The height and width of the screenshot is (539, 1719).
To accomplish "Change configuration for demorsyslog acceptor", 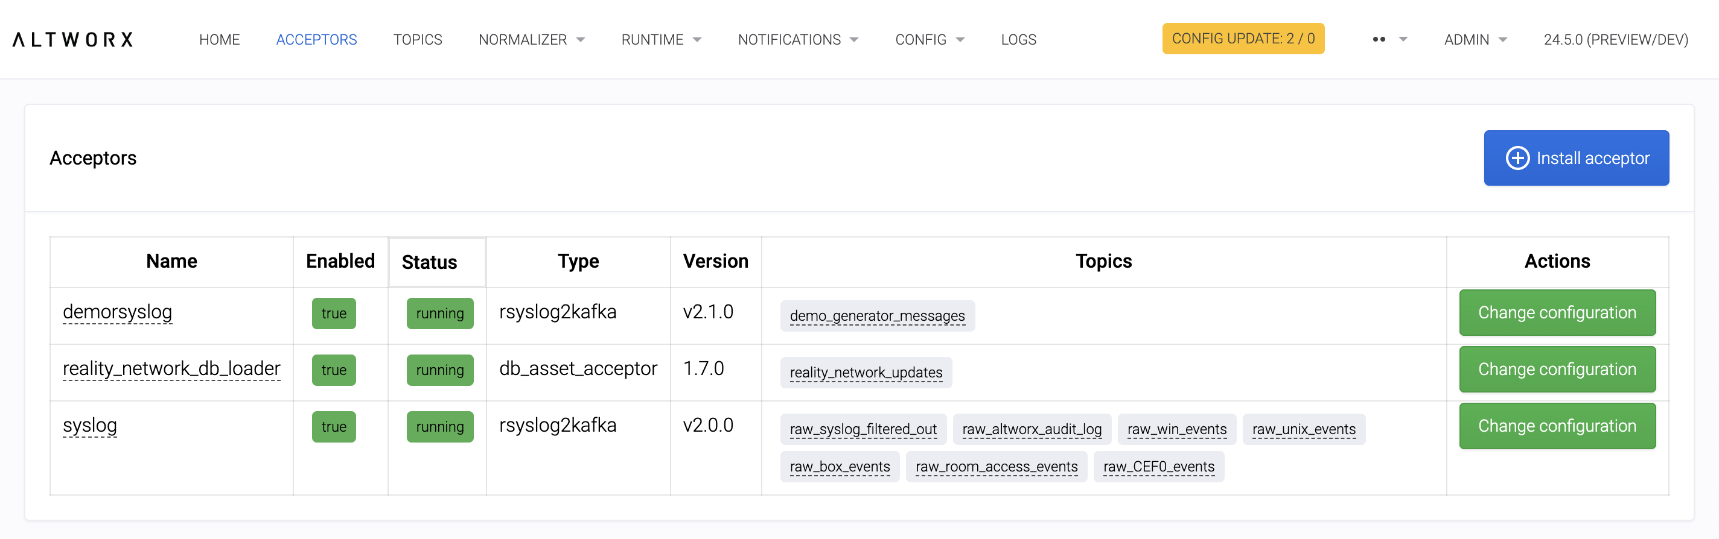I will [x=1556, y=312].
